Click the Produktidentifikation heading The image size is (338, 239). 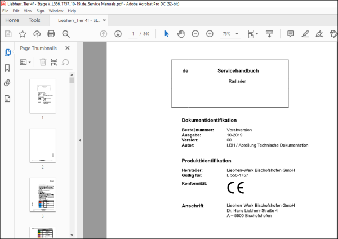tap(206, 161)
